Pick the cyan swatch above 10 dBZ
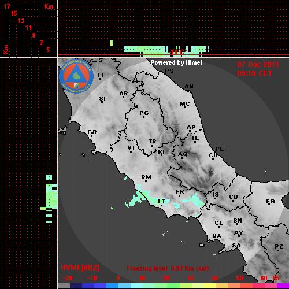This screenshot has height=289, width=289. (137, 286)
